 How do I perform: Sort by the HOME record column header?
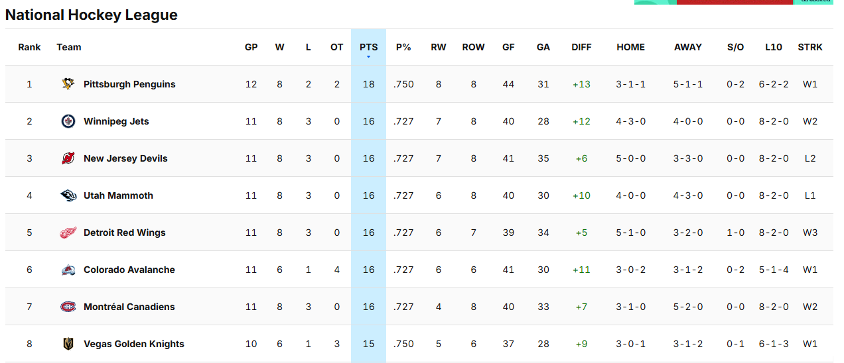pyautogui.click(x=630, y=47)
